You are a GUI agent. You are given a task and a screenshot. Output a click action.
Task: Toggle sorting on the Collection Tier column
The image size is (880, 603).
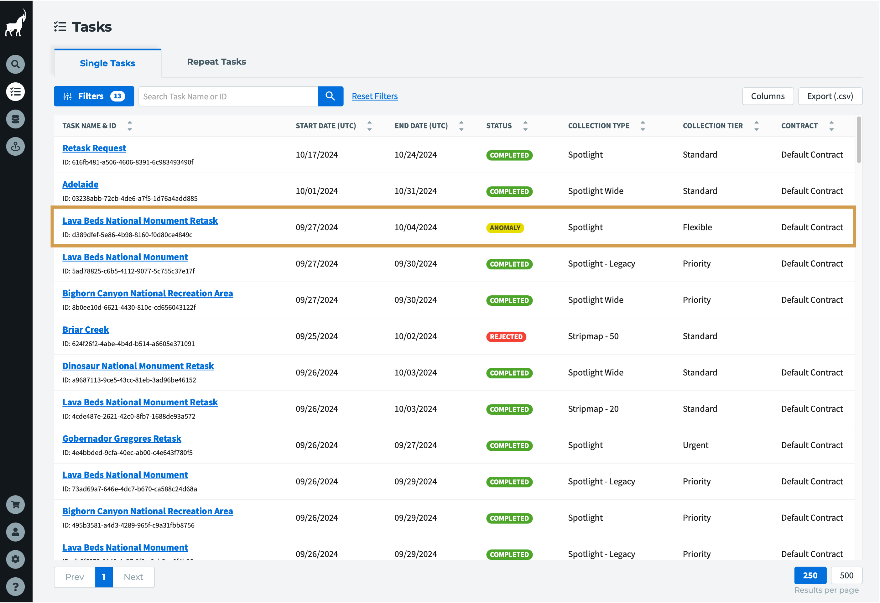tap(757, 125)
